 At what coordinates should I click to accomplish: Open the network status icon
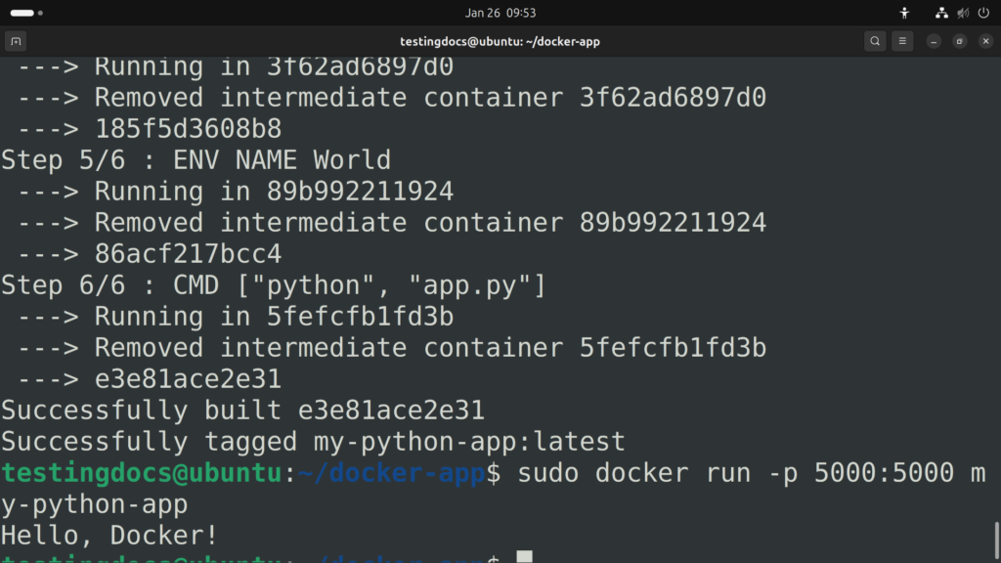point(941,13)
